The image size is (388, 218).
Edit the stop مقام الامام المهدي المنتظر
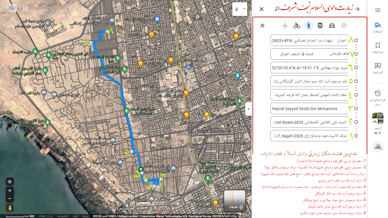[x=309, y=95]
